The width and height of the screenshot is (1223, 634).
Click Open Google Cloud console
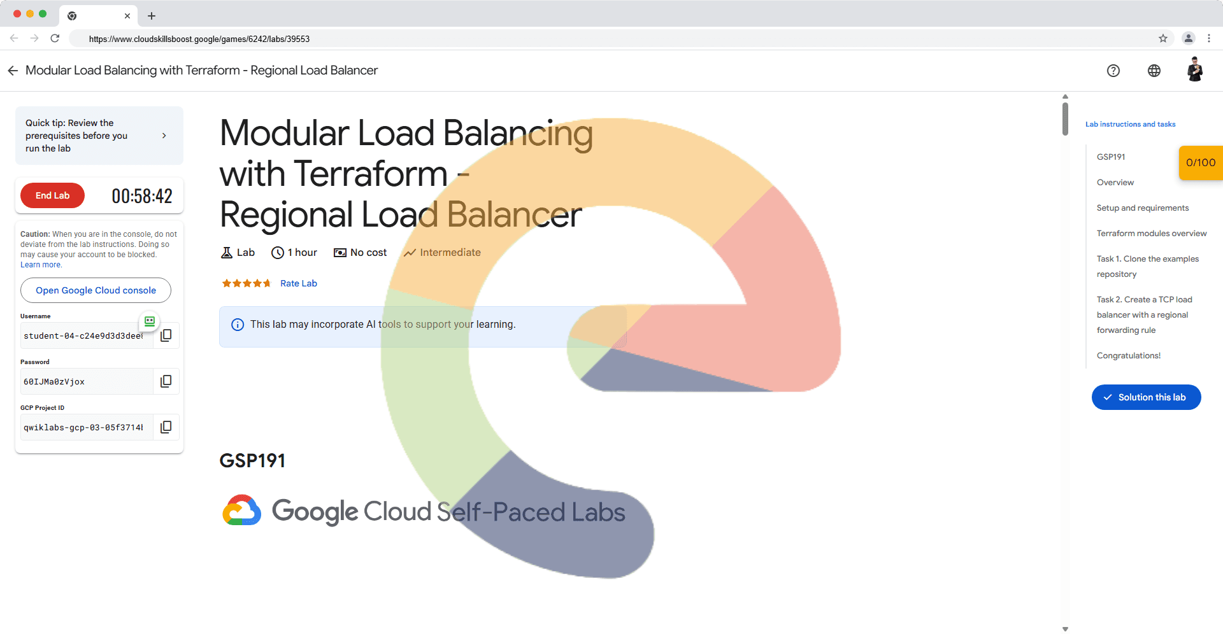(x=96, y=290)
